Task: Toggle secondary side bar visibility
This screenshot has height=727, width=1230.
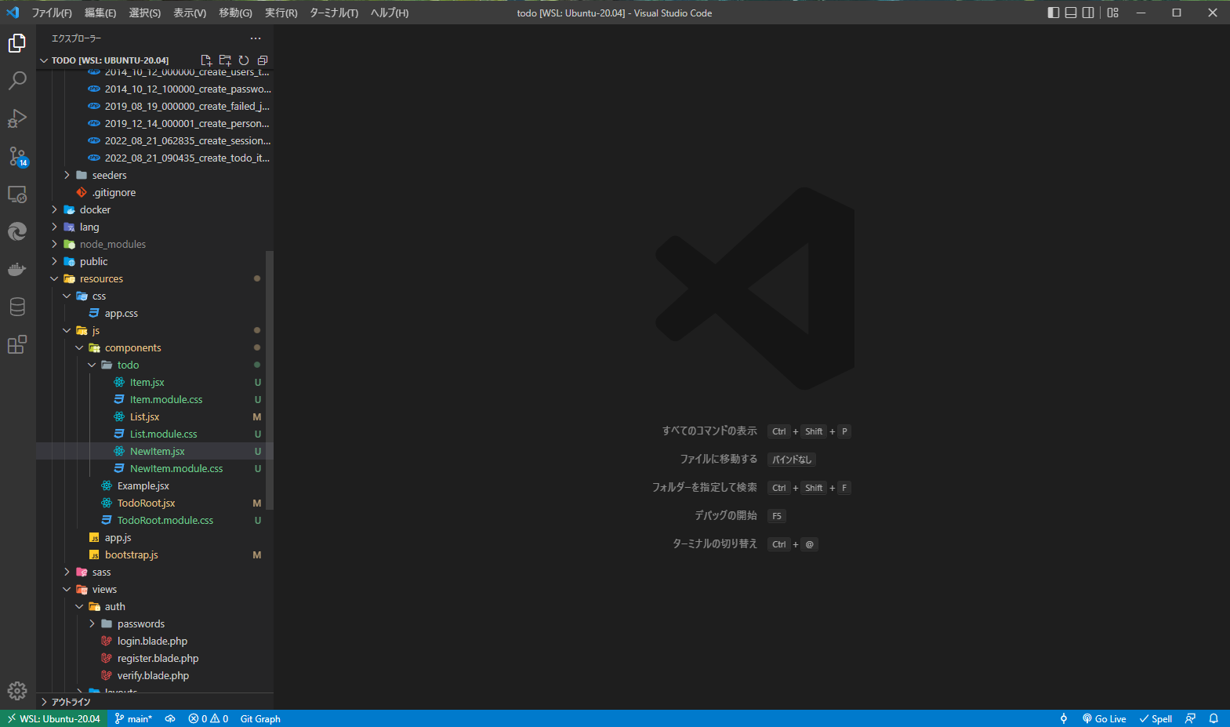Action: [1088, 13]
